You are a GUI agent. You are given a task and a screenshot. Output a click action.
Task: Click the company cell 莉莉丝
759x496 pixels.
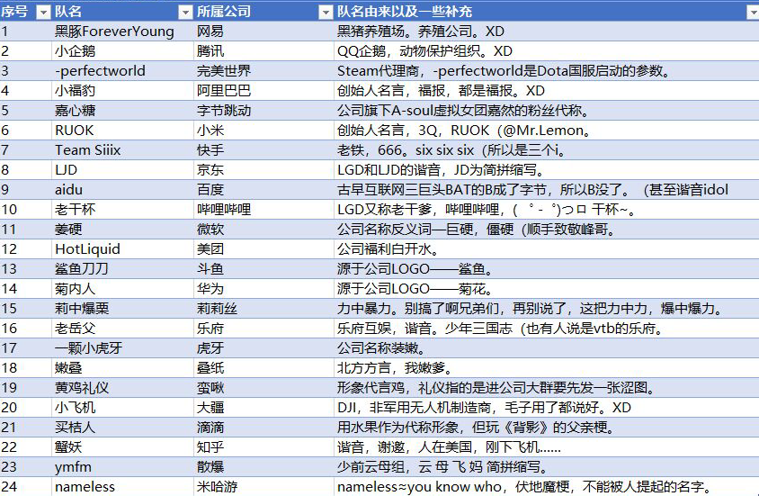pyautogui.click(x=263, y=309)
